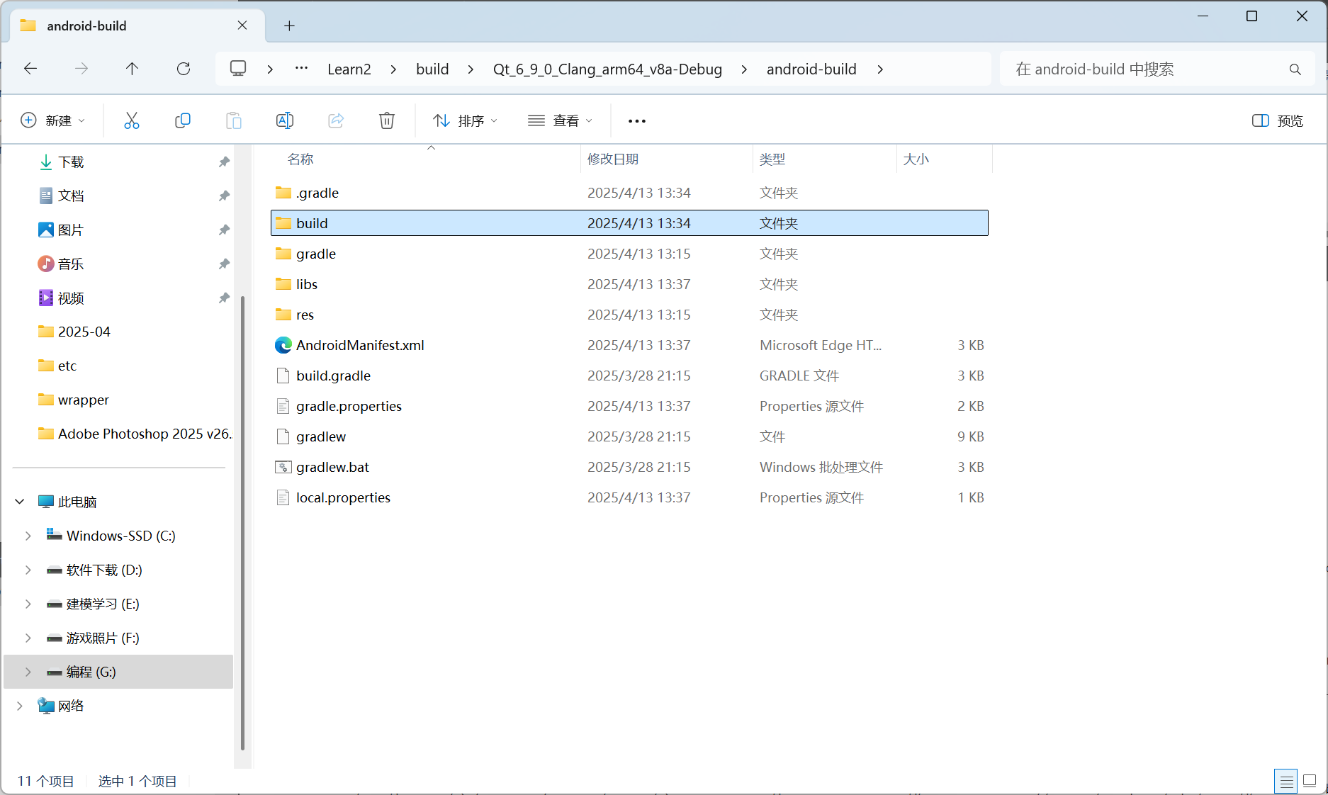Open the 2025-04 folder in sidebar

coord(84,332)
